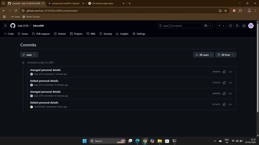Copy full SHA for commit 917bf92
This screenshot has height=145, width=259.
tap(224, 104)
